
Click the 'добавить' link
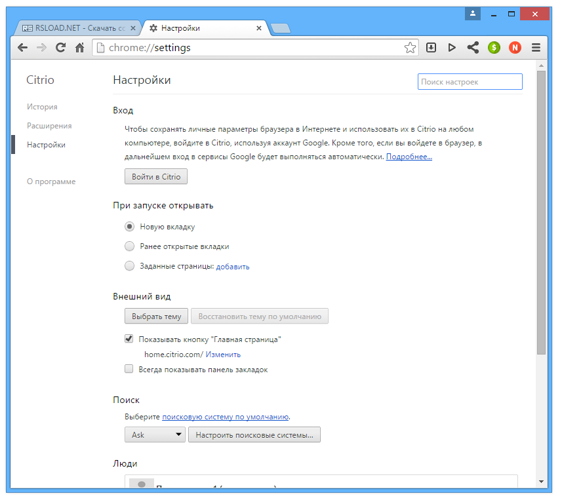233,267
